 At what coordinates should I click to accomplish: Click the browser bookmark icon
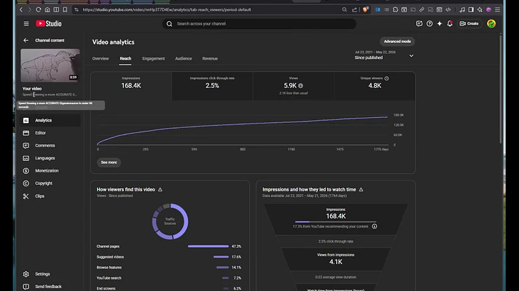tap(65, 10)
